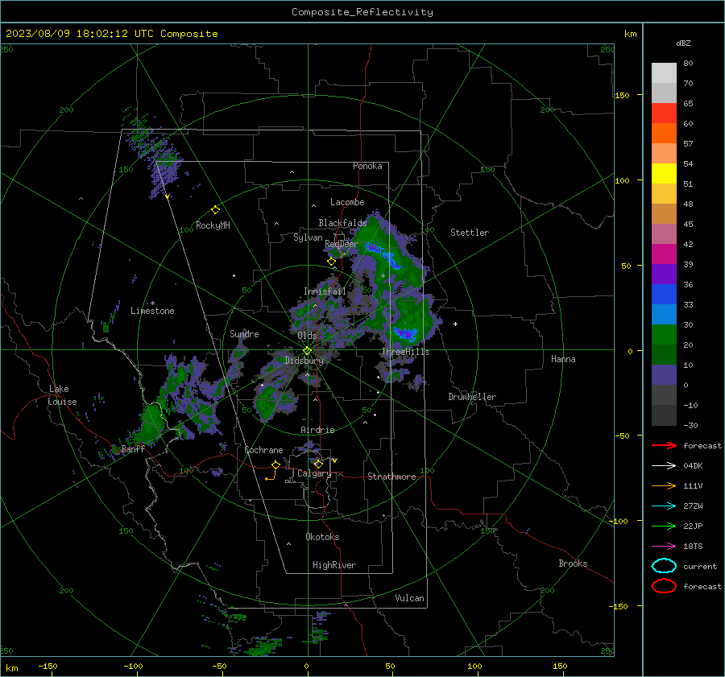Click the Banff town label
The image size is (725, 677).
(x=133, y=449)
